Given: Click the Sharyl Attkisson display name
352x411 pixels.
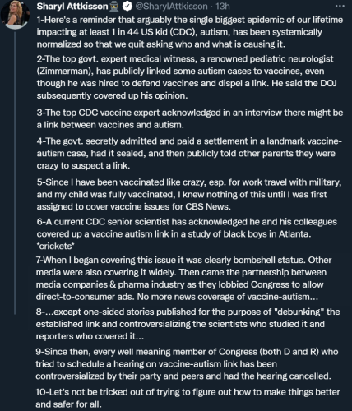Looking at the screenshot, I should click(72, 7).
